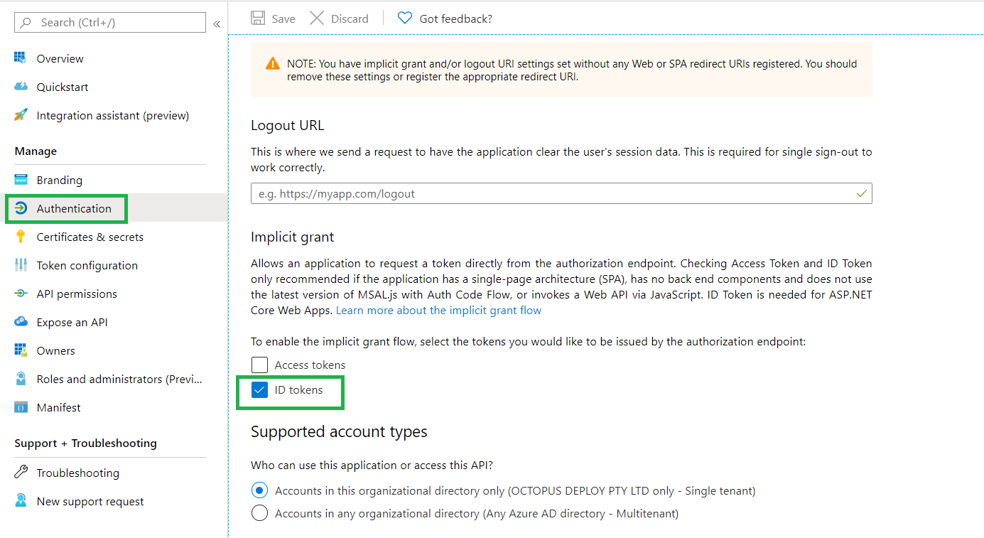Open Troubleshooting via the wrench icon
This screenshot has height=538, width=984.
(21, 472)
